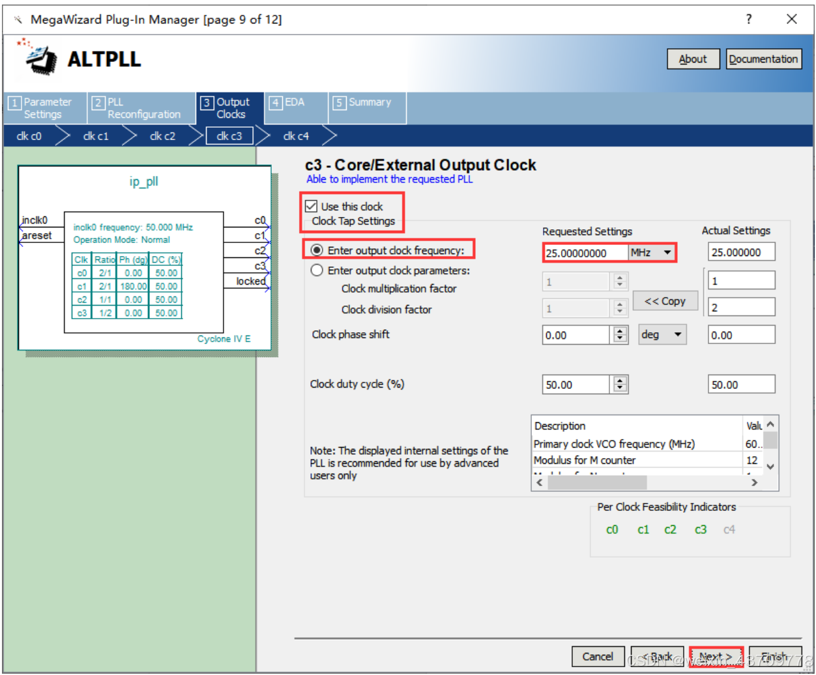The width and height of the screenshot is (816, 675).
Task: Close the MegaWizard window
Action: [792, 19]
